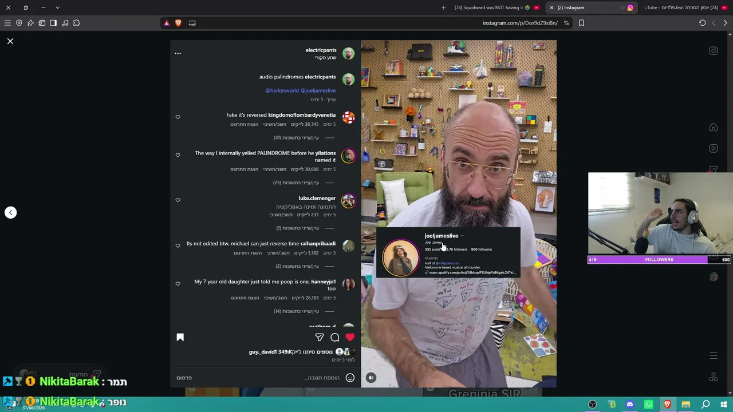Select the instagram.com address bar URL
This screenshot has width=733, height=412.
click(x=520, y=23)
